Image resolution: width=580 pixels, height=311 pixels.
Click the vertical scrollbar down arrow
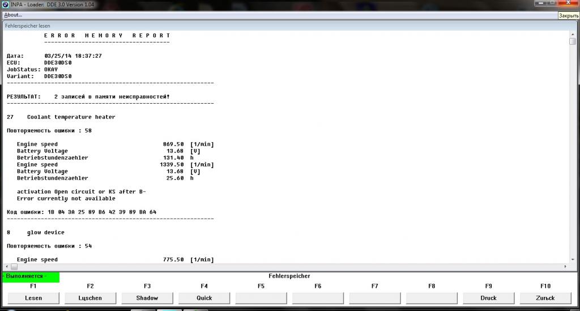tap(573, 259)
